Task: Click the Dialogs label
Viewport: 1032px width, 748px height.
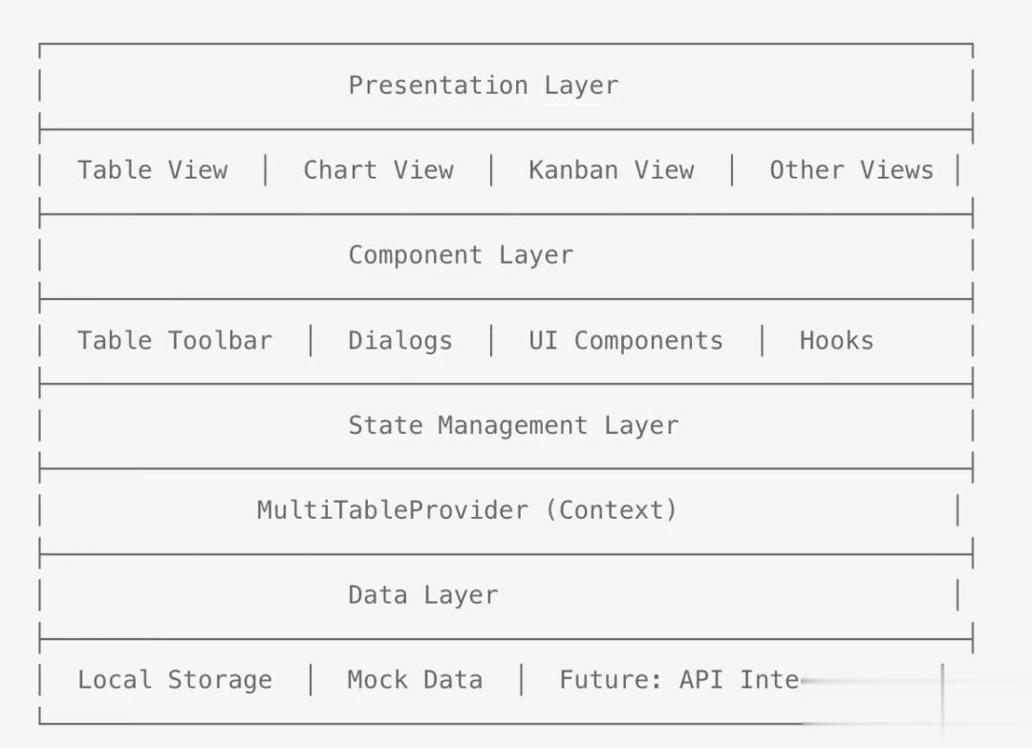Action: click(399, 341)
